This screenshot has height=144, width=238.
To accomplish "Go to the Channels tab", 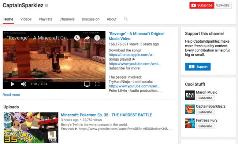I will [67, 19].
